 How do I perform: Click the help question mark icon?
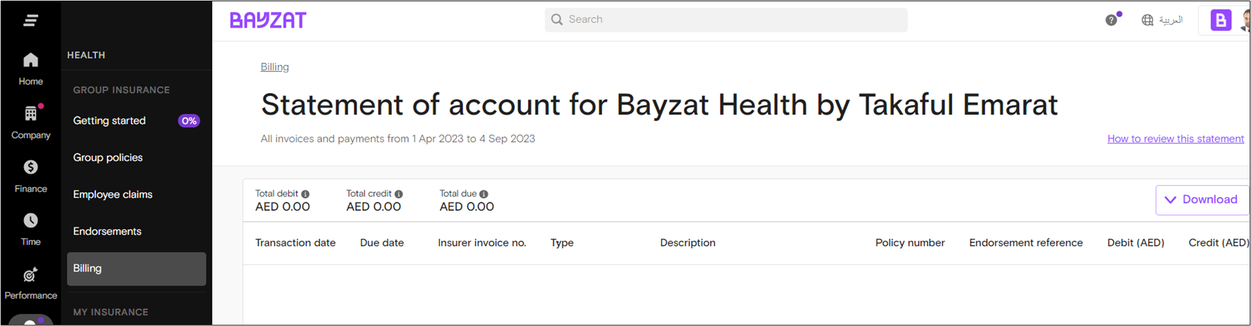click(1111, 20)
